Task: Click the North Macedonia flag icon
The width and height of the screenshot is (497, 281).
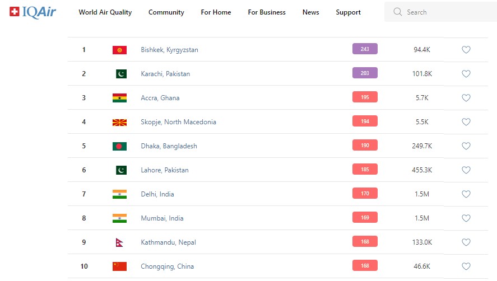Action: (119, 122)
